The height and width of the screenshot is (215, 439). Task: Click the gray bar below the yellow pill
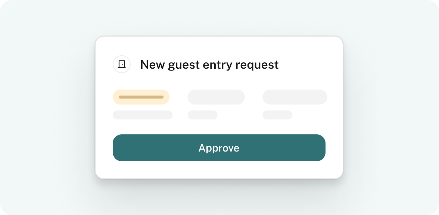coord(143,115)
